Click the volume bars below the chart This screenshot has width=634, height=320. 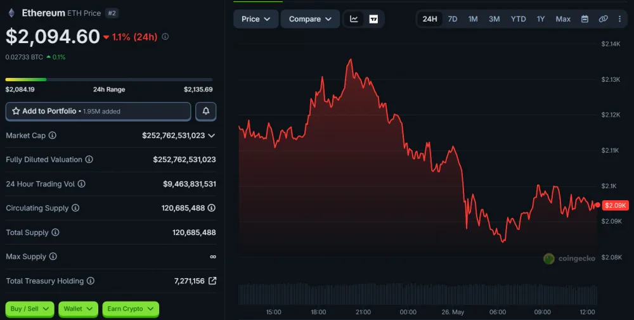418,294
